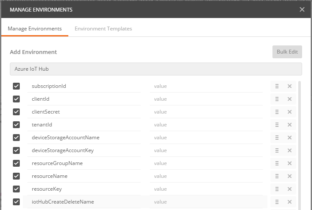Click drag handle for iotHubCreateDeleteName row
The width and height of the screenshot is (312, 210).
(x=277, y=202)
